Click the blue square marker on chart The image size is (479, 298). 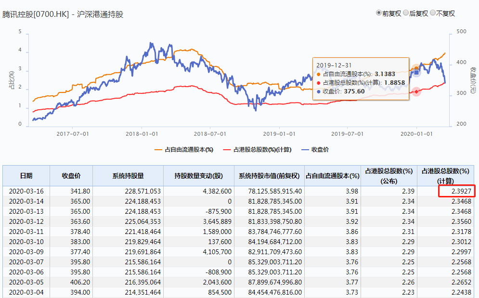point(416,72)
